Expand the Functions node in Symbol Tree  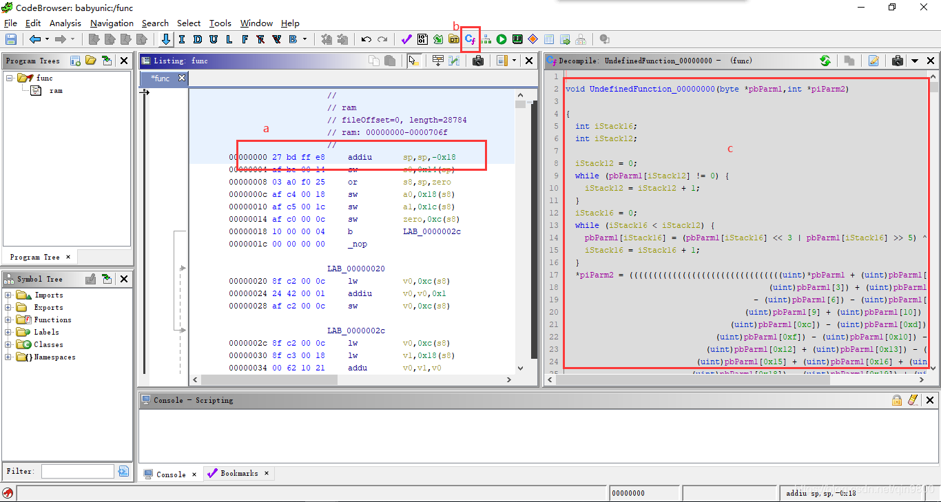pyautogui.click(x=8, y=320)
